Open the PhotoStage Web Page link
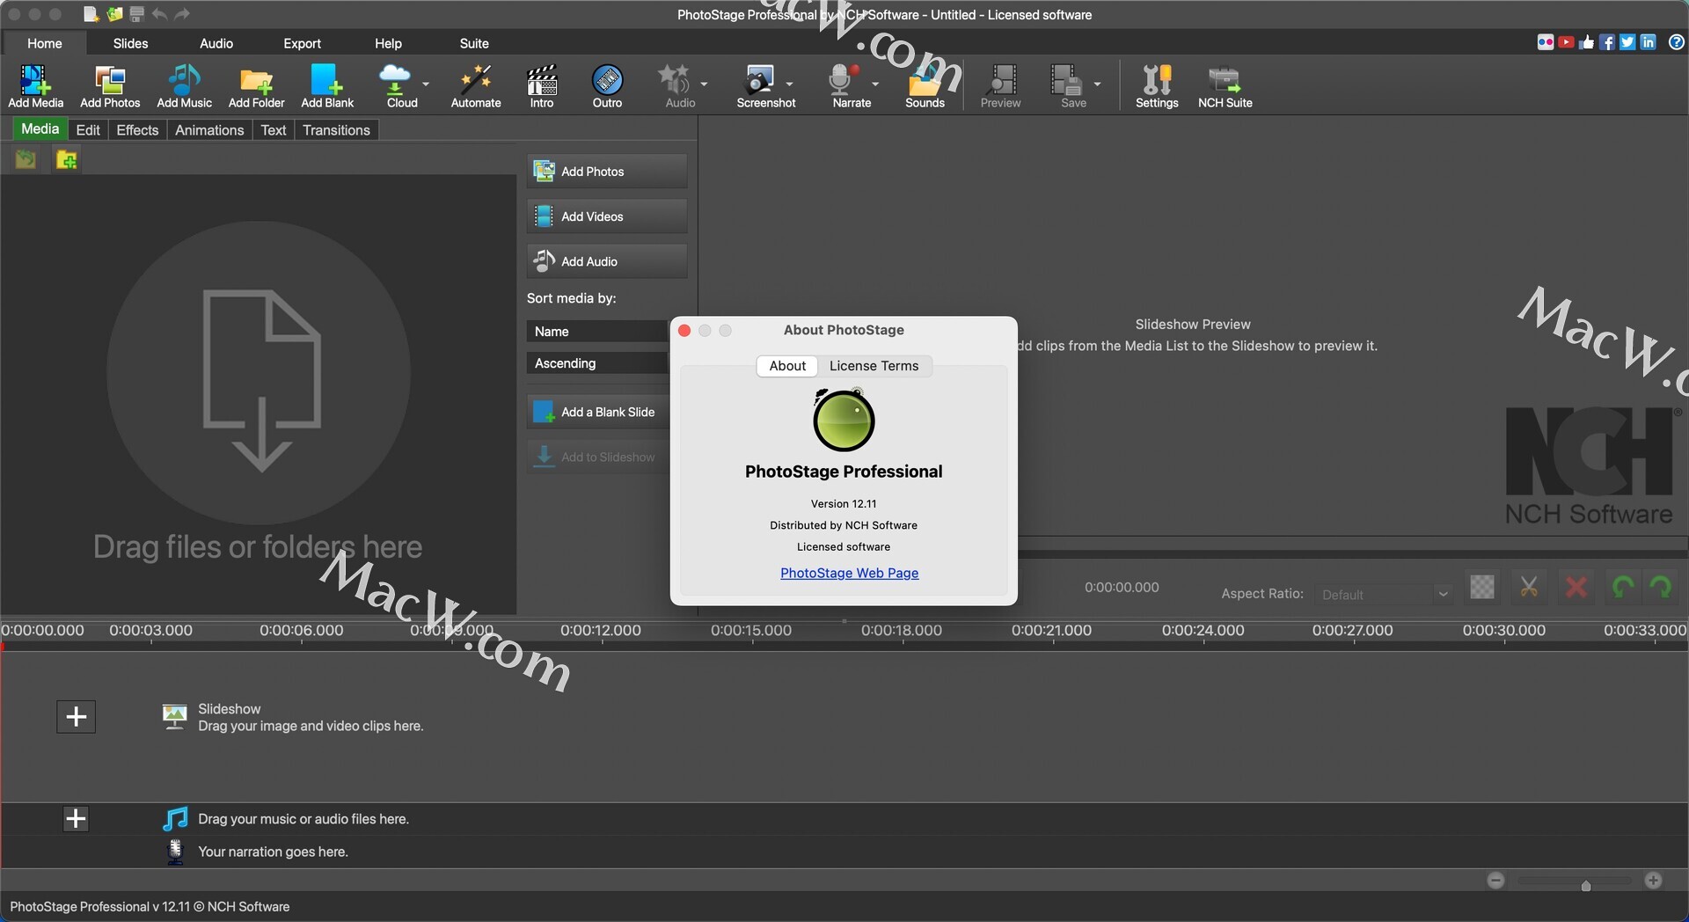The width and height of the screenshot is (1689, 922). pos(849,573)
